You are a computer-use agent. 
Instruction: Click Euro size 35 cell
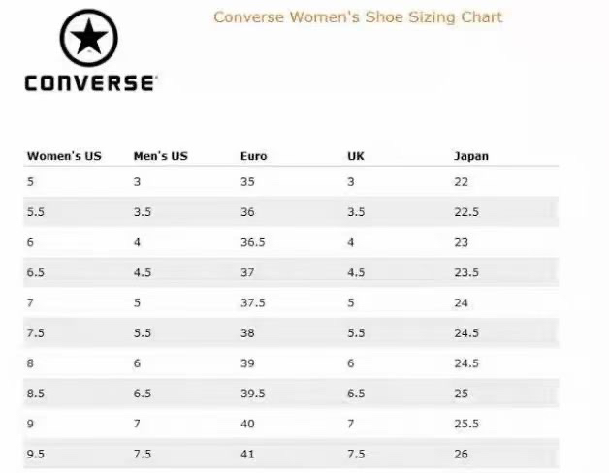point(247,181)
